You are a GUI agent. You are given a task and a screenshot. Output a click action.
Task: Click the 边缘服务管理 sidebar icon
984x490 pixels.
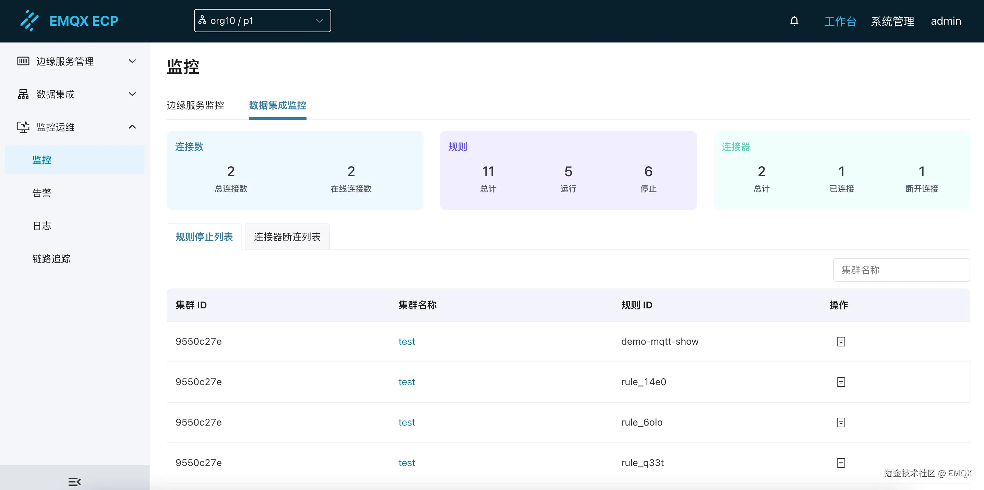(23, 61)
